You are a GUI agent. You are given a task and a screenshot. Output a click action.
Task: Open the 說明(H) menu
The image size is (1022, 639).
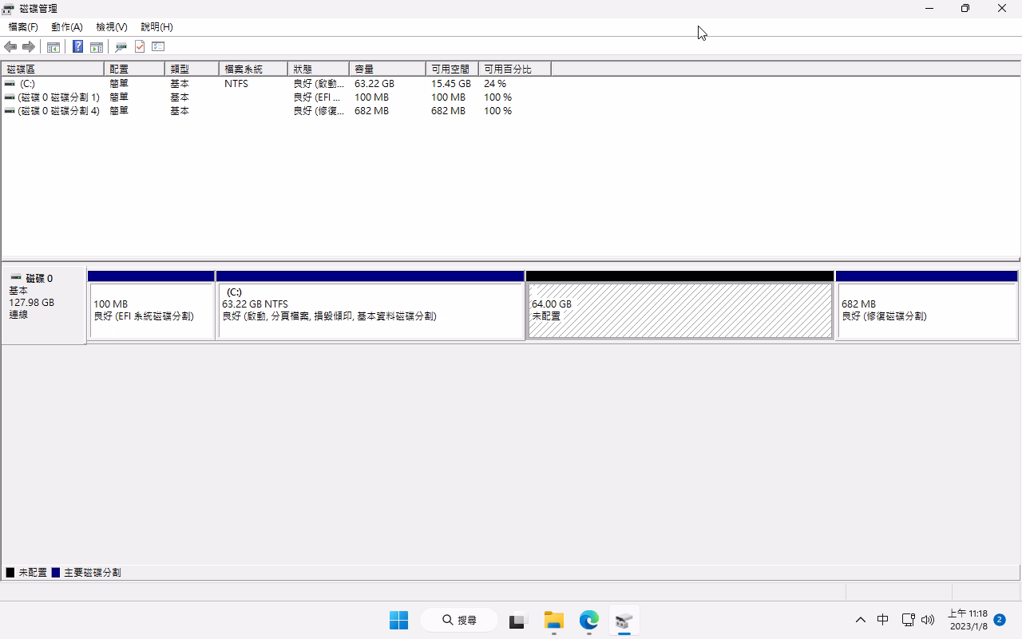(156, 27)
